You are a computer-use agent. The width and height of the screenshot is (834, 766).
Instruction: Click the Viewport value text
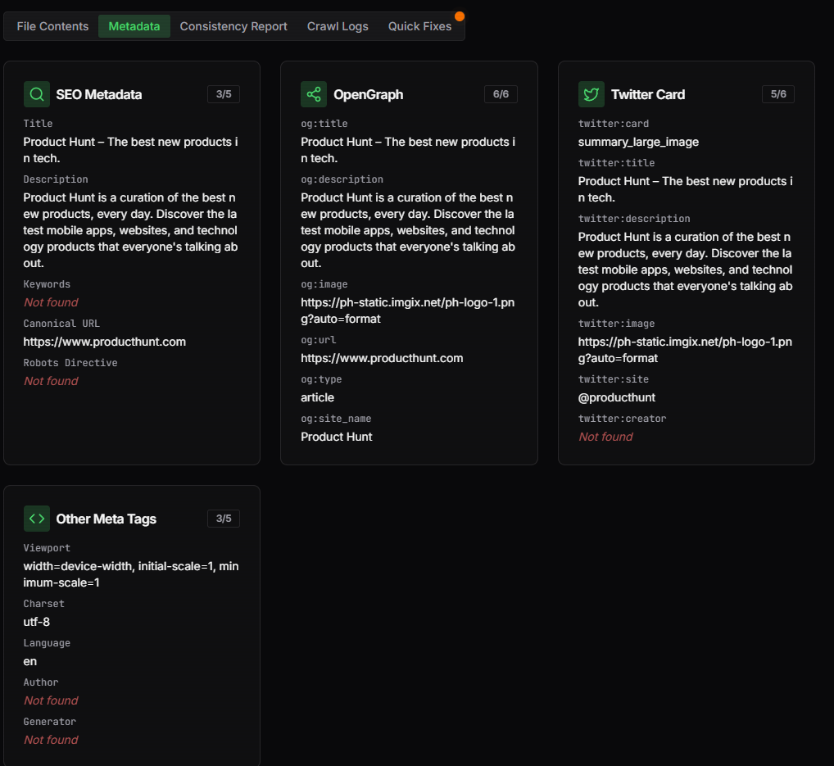131,574
